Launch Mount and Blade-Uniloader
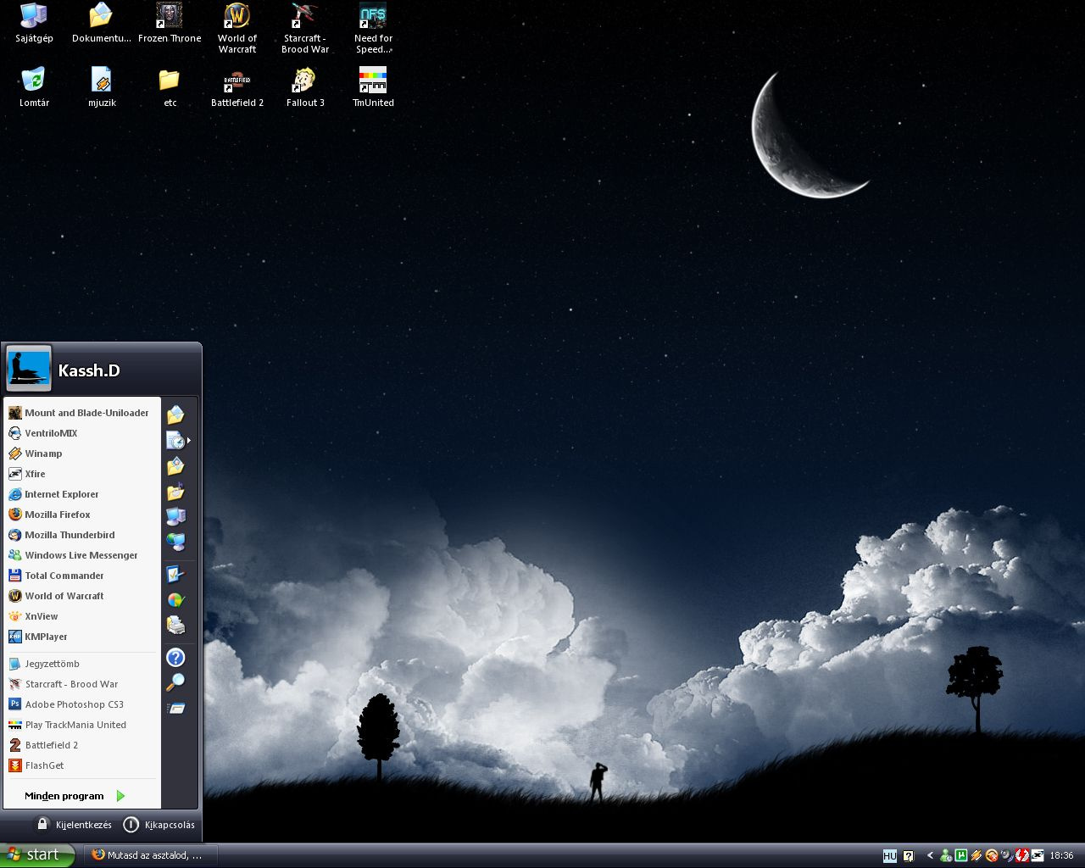1085x868 pixels. point(81,413)
